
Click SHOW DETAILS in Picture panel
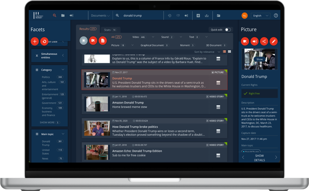pos(259,158)
